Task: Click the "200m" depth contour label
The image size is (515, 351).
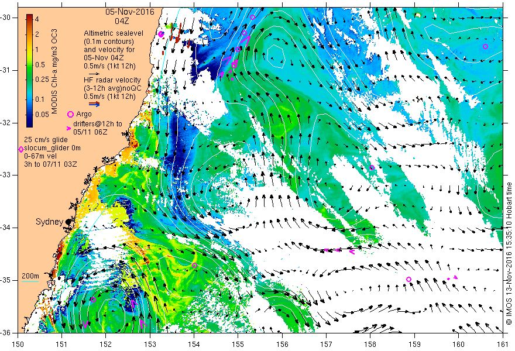Action: click(x=30, y=276)
